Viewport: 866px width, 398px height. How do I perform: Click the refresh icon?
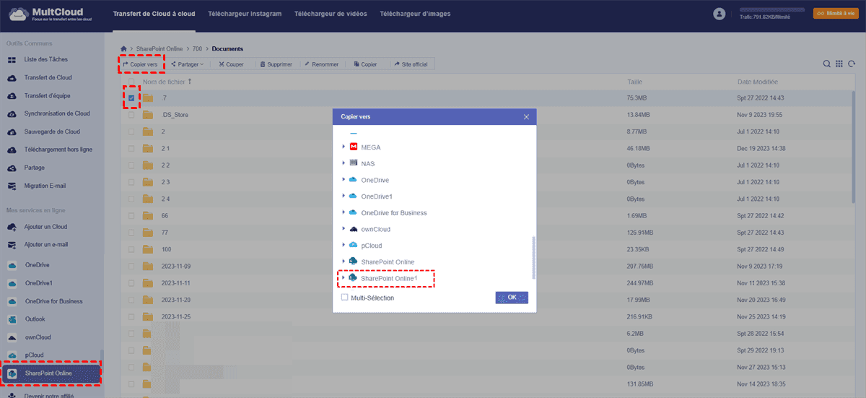[x=852, y=64]
